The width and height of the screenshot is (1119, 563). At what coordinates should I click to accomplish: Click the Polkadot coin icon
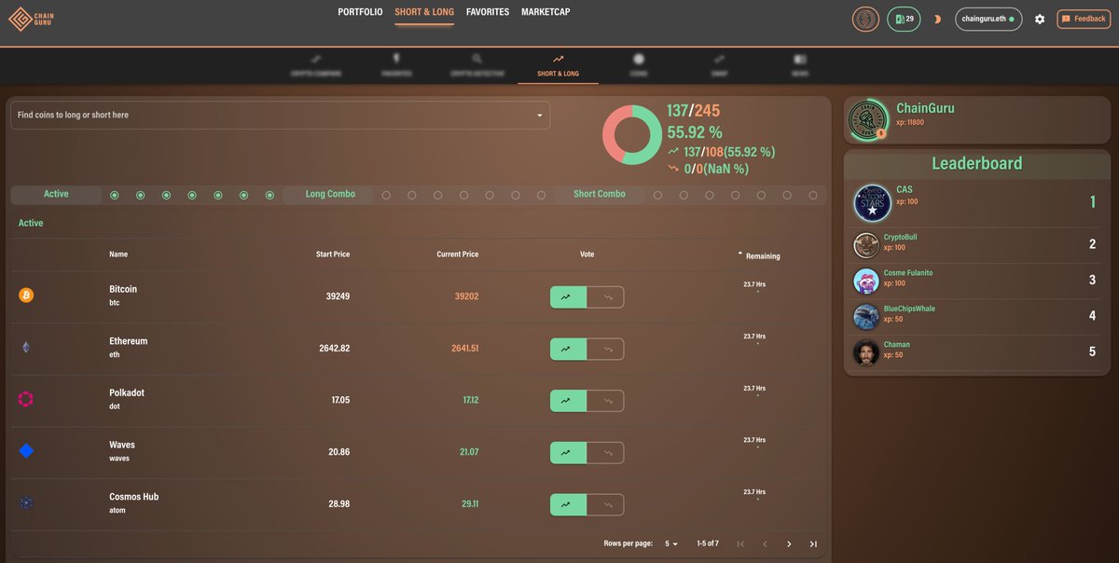(x=26, y=399)
